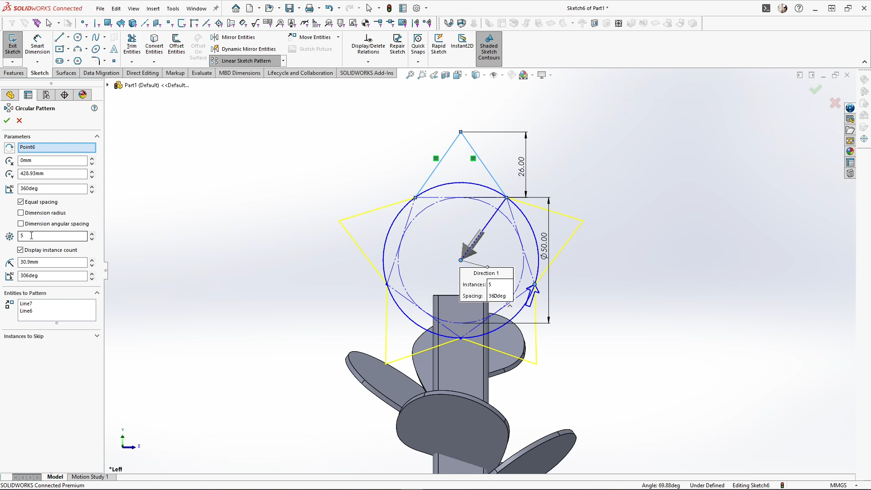Open the Quick Snaps tool
Screen dimensions: 871x490
pyautogui.click(x=418, y=44)
